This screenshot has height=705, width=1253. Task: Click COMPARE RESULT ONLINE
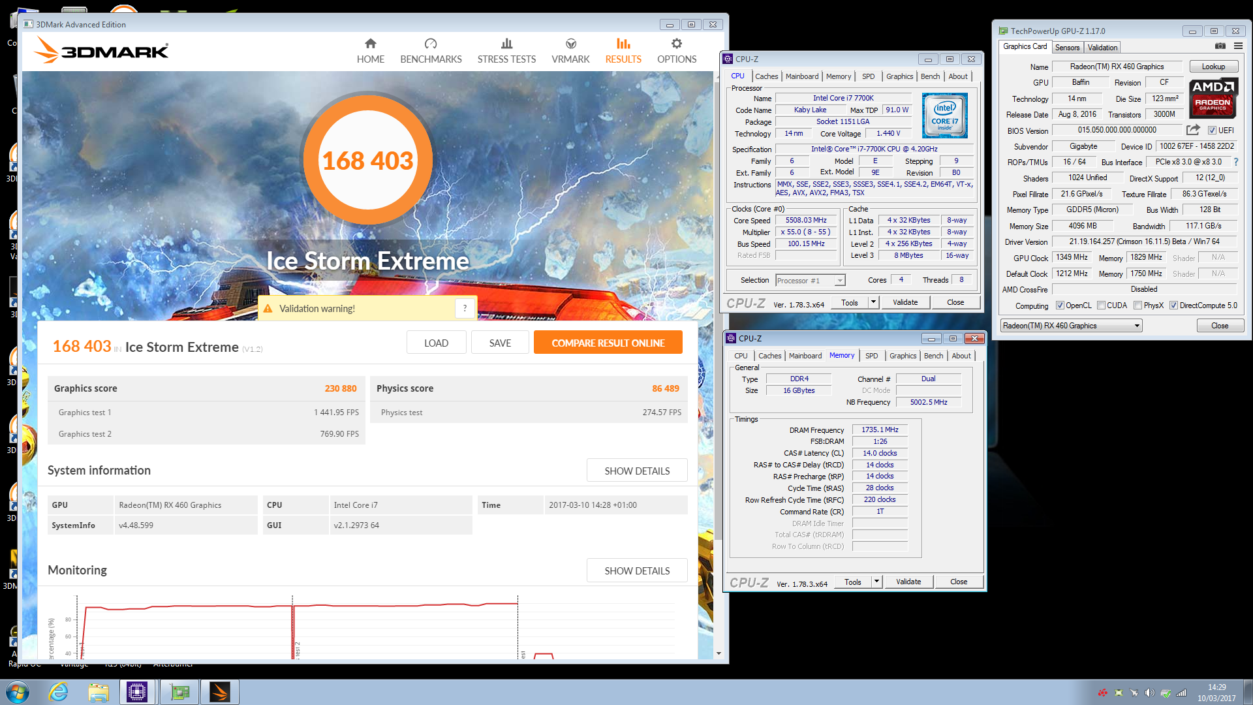608,343
